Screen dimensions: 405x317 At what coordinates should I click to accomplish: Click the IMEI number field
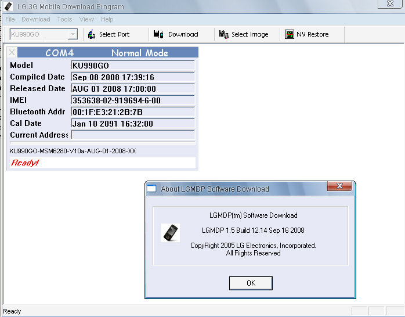tap(133, 100)
